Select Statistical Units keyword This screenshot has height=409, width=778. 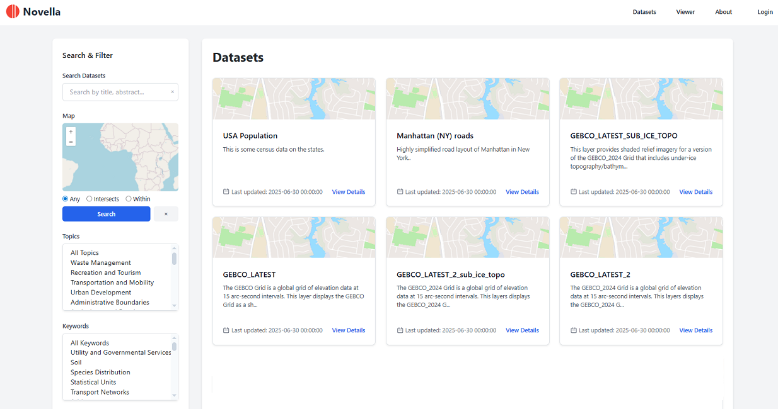(93, 383)
